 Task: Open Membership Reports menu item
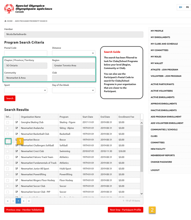tap(163, 155)
